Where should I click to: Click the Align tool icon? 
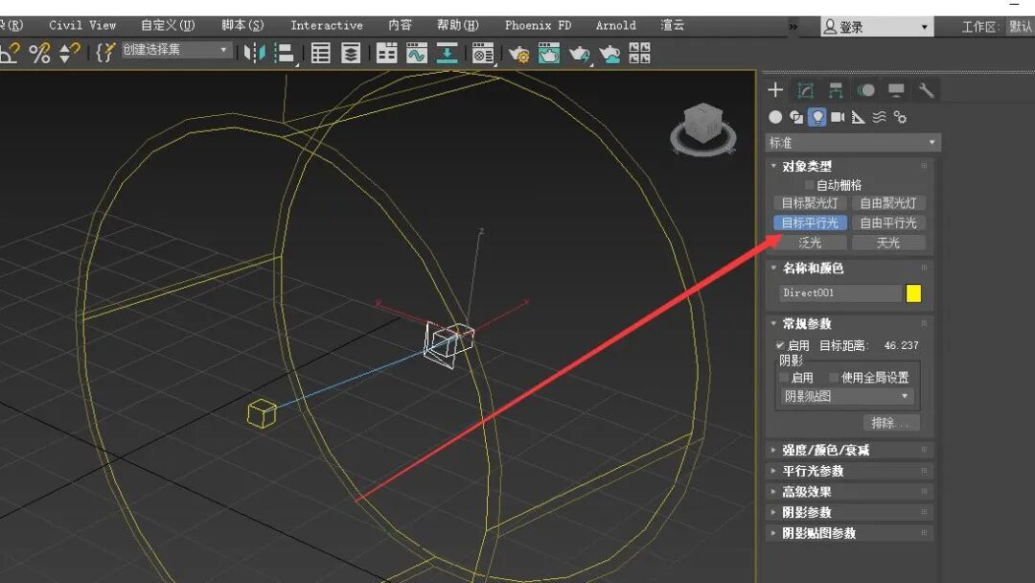click(x=285, y=53)
